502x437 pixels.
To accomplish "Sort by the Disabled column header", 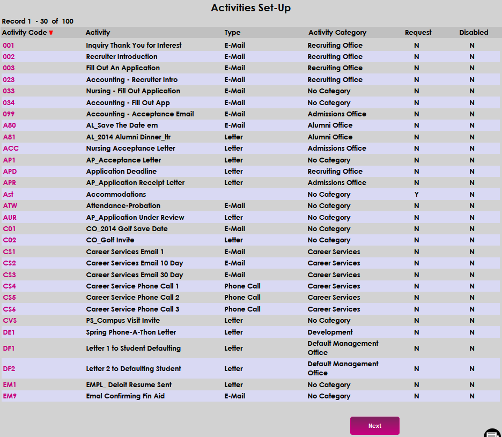I will [x=474, y=32].
